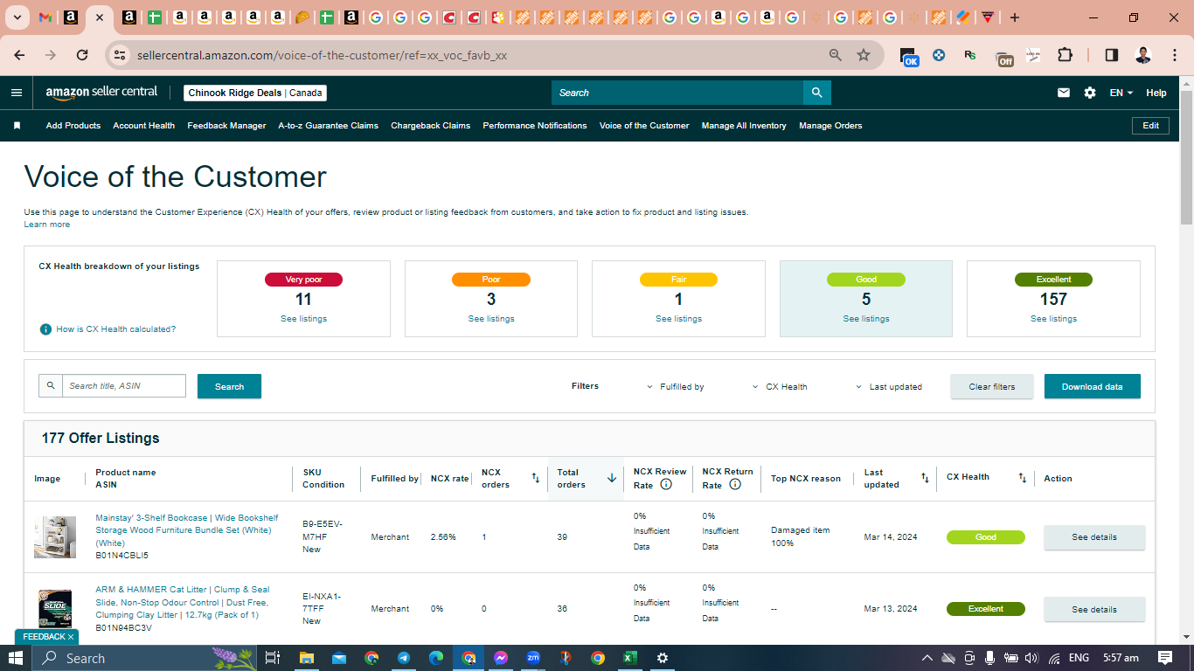Image resolution: width=1194 pixels, height=671 pixels.
Task: Click the Seller Central search magnifier button
Action: [x=817, y=93]
